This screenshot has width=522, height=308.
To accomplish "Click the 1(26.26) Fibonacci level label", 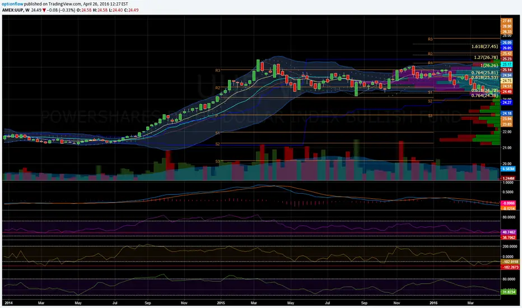I will click(489, 66).
